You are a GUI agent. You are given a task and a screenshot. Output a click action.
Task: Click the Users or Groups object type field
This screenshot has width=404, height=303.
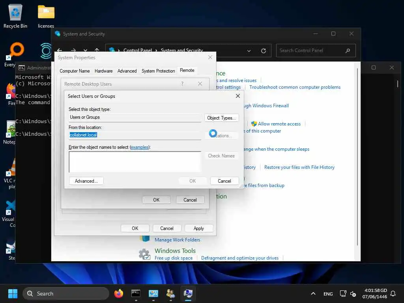point(135,117)
